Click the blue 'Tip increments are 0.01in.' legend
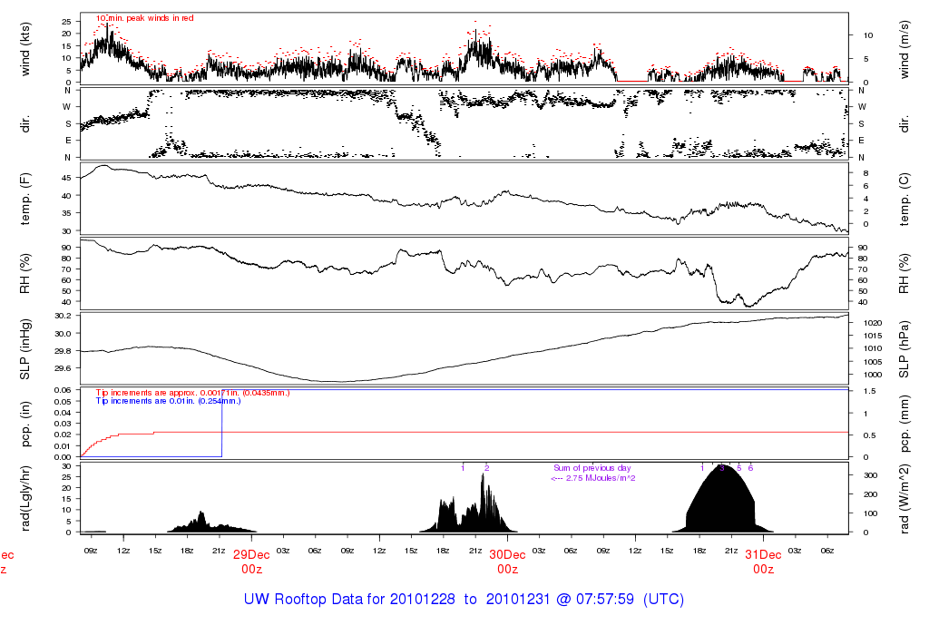This screenshot has height=635, width=929. 168,401
